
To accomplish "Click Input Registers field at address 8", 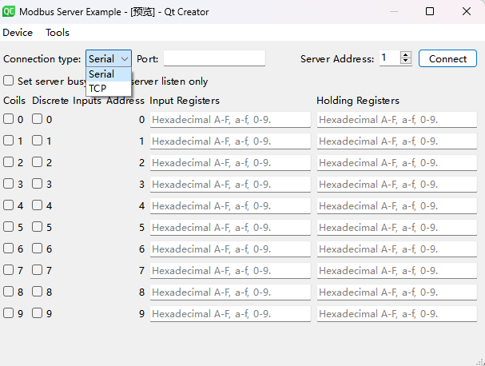I will 230,292.
